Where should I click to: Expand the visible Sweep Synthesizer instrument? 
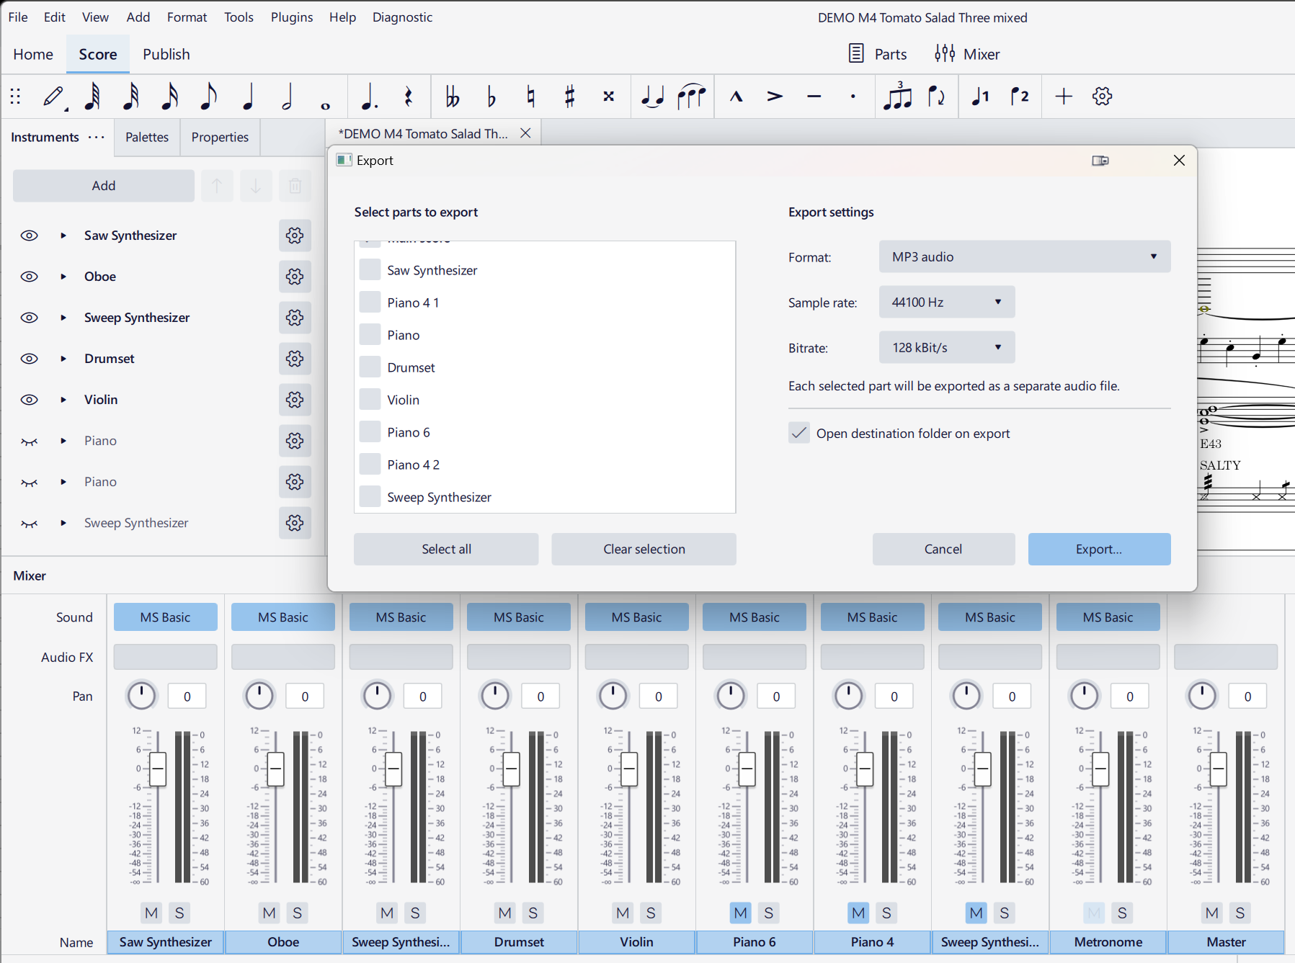coord(63,318)
